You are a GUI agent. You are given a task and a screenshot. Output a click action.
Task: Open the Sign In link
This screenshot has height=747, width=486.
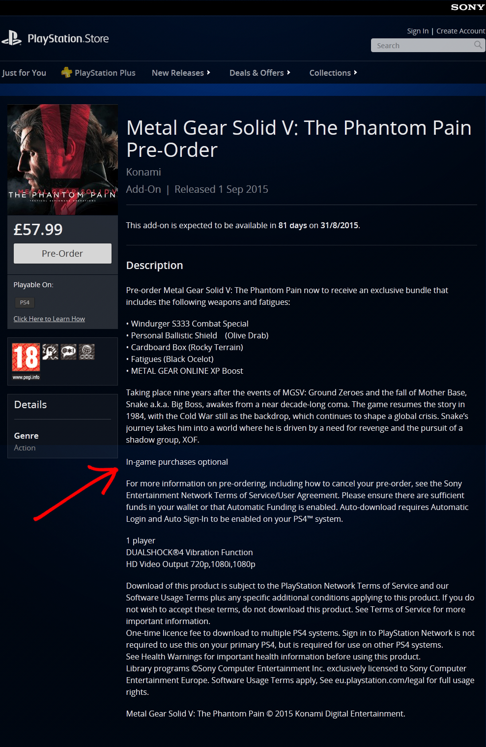pos(418,31)
